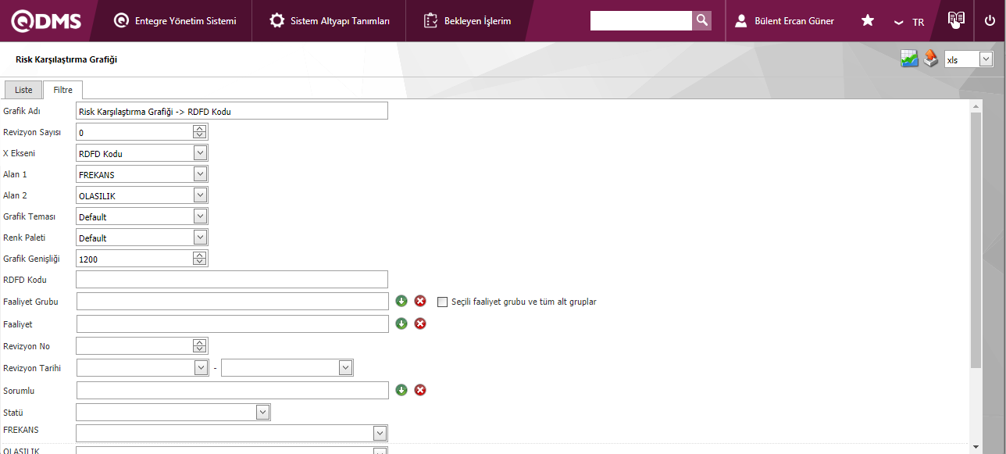Enable 'Seçili faaliyet grubu ve tüm alt gruplar'

click(443, 302)
